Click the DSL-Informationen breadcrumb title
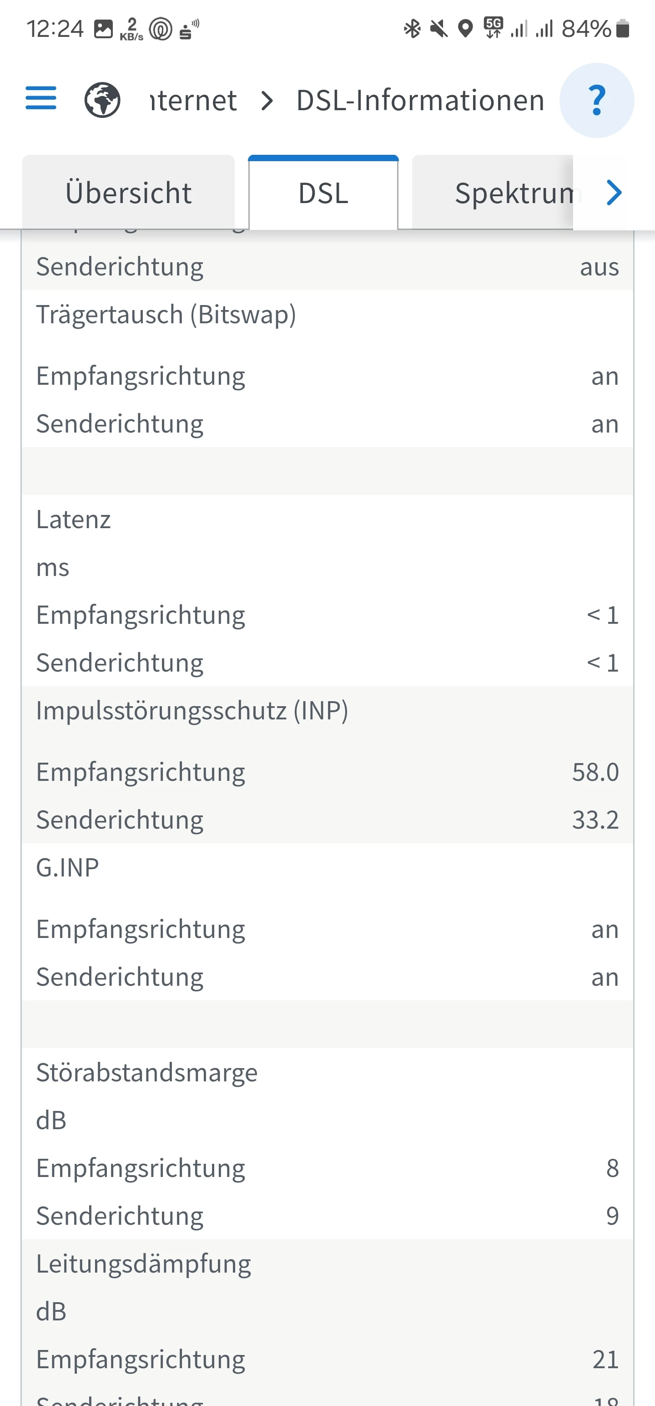655x1406 pixels. click(420, 101)
